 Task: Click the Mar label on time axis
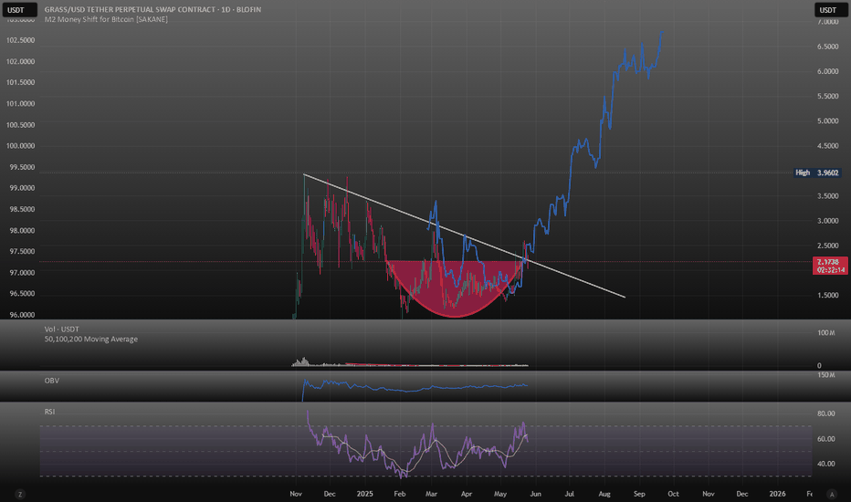pyautogui.click(x=432, y=494)
